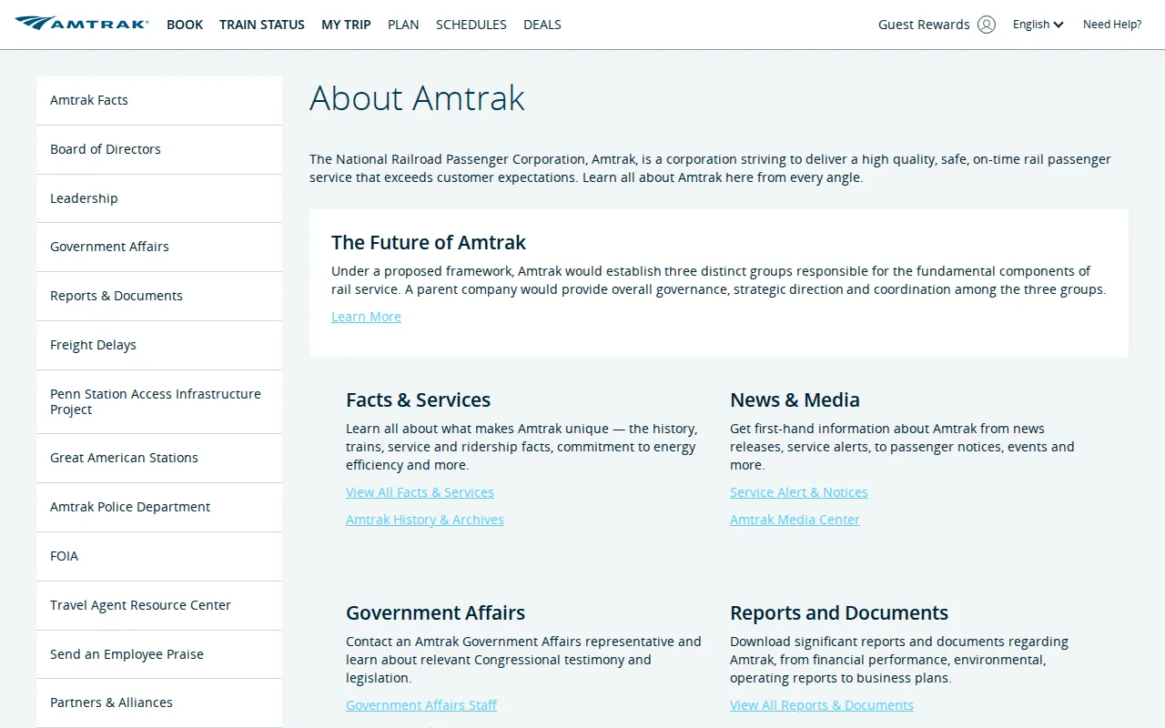Open the Guest Rewards profile icon
Viewport: 1165px width, 728px height.
tap(987, 25)
